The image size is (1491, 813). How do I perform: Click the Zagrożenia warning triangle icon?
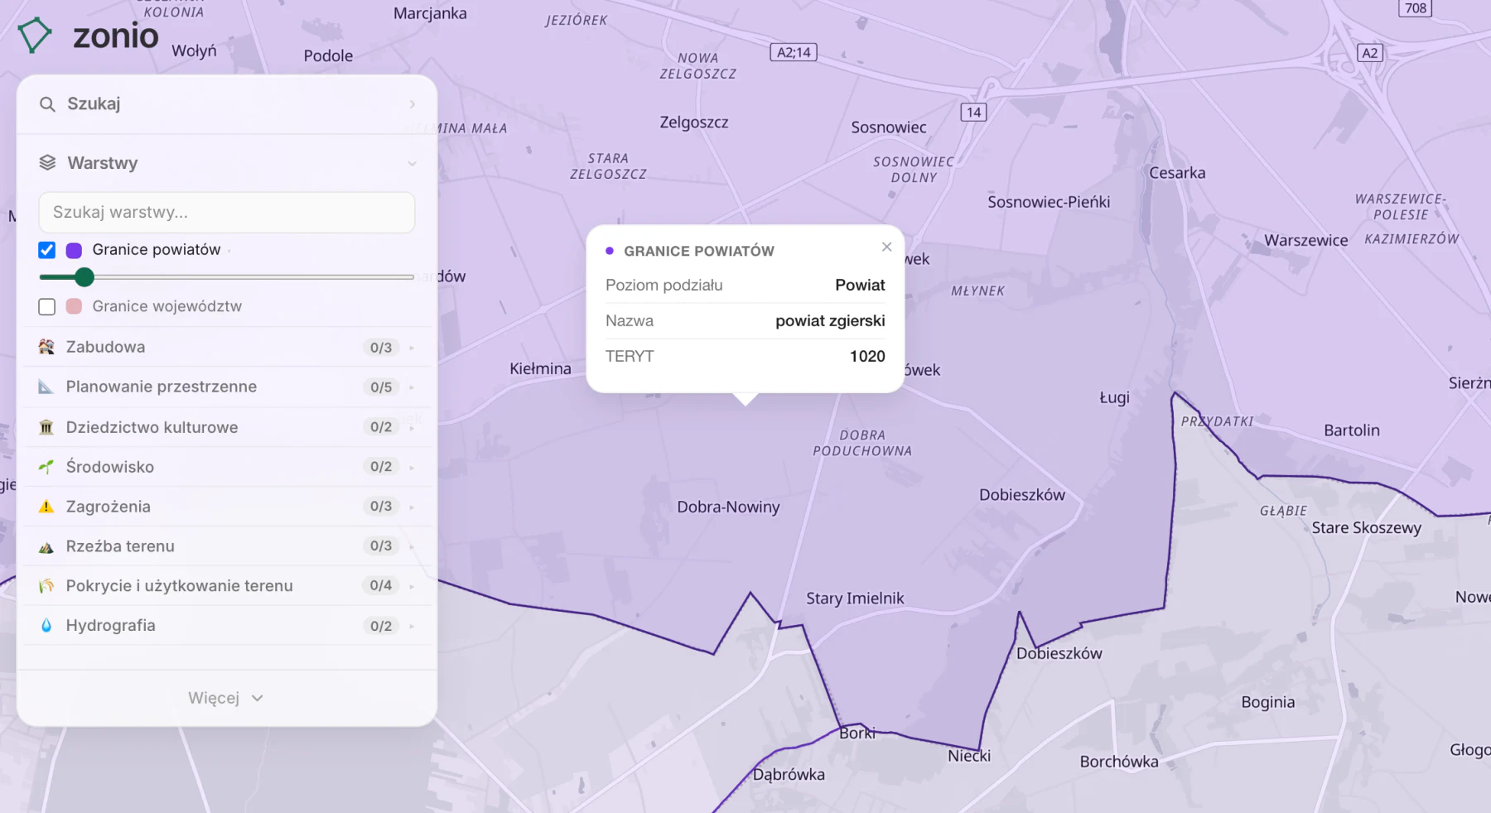tap(46, 507)
